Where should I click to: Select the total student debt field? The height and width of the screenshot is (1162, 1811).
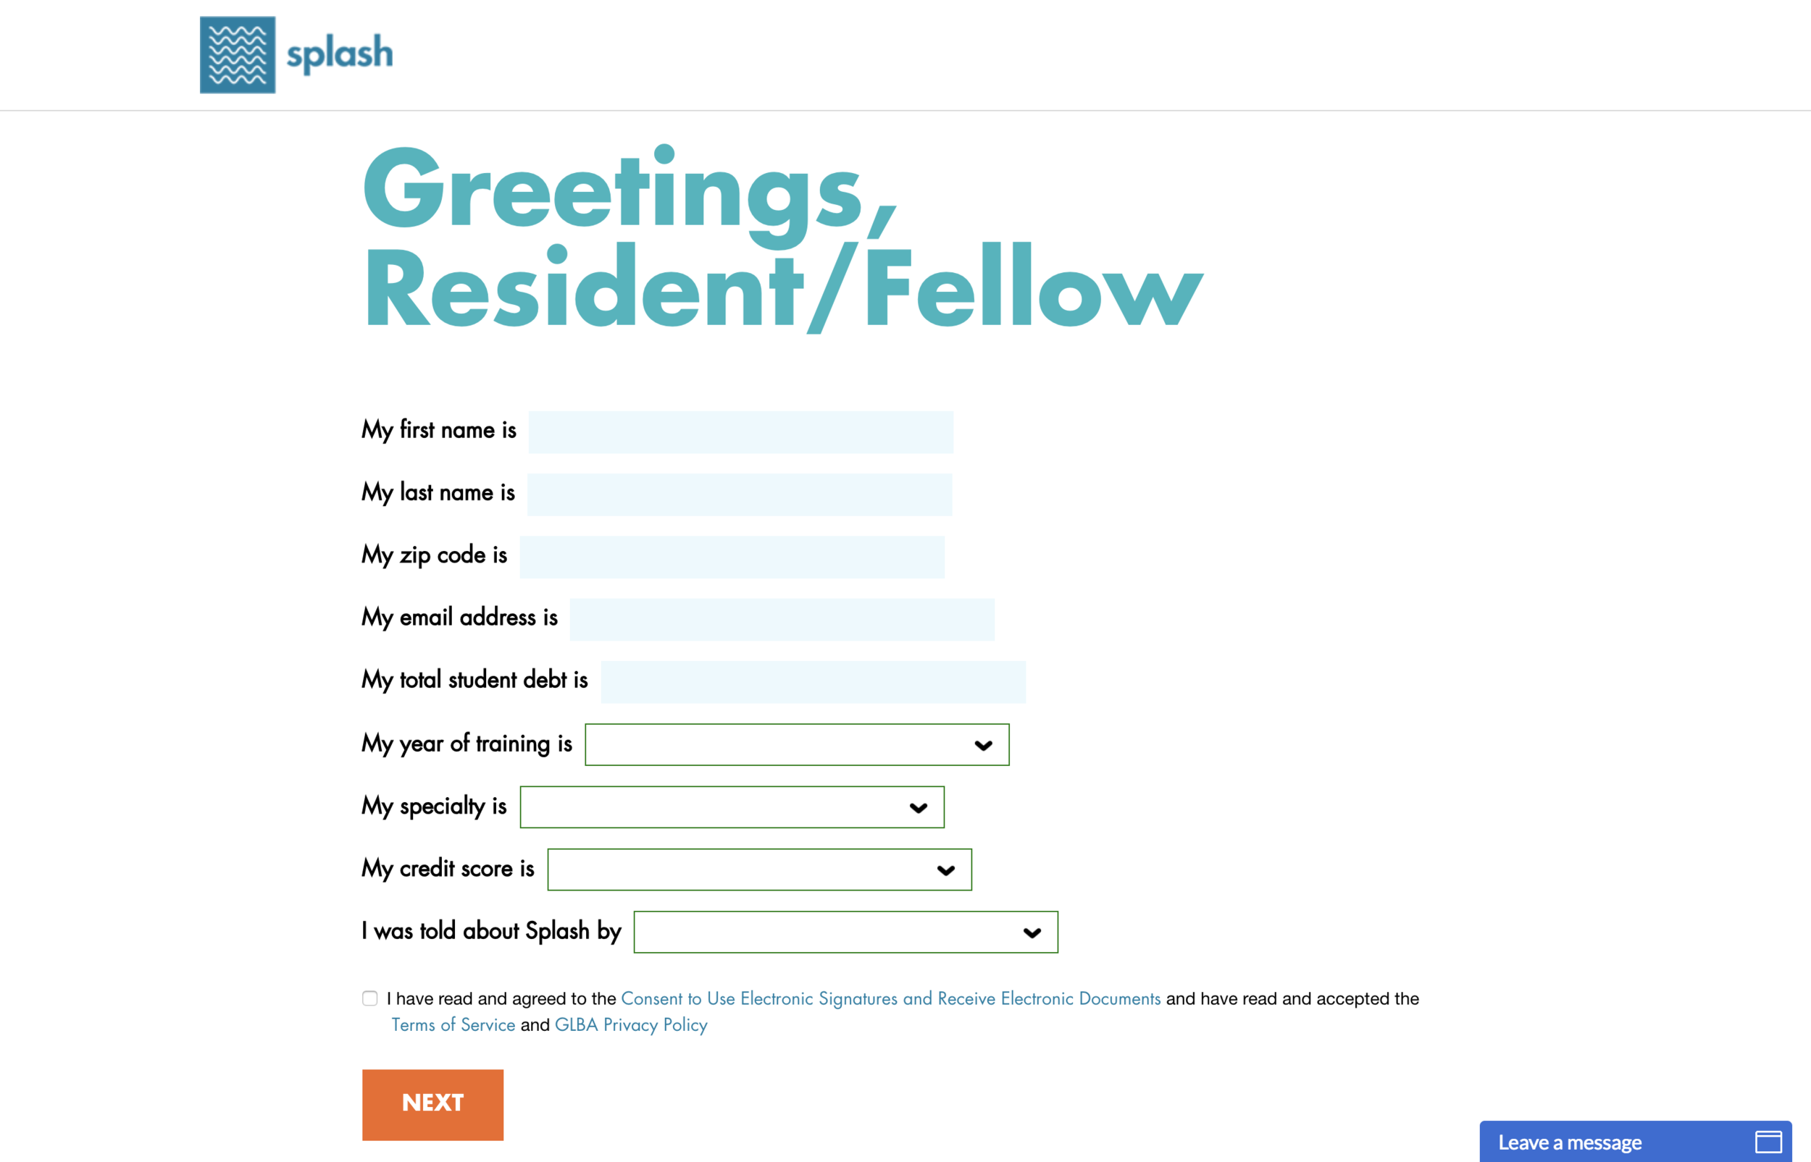click(813, 683)
